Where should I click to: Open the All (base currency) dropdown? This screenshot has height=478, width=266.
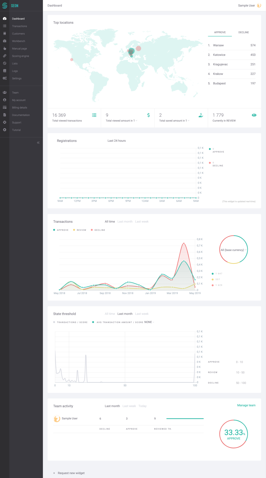coord(234,250)
